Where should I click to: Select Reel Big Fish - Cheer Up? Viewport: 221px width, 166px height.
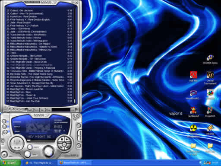click(39, 95)
